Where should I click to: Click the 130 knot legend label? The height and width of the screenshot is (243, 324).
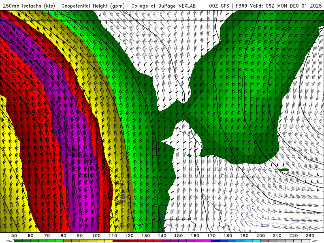coord(145,236)
